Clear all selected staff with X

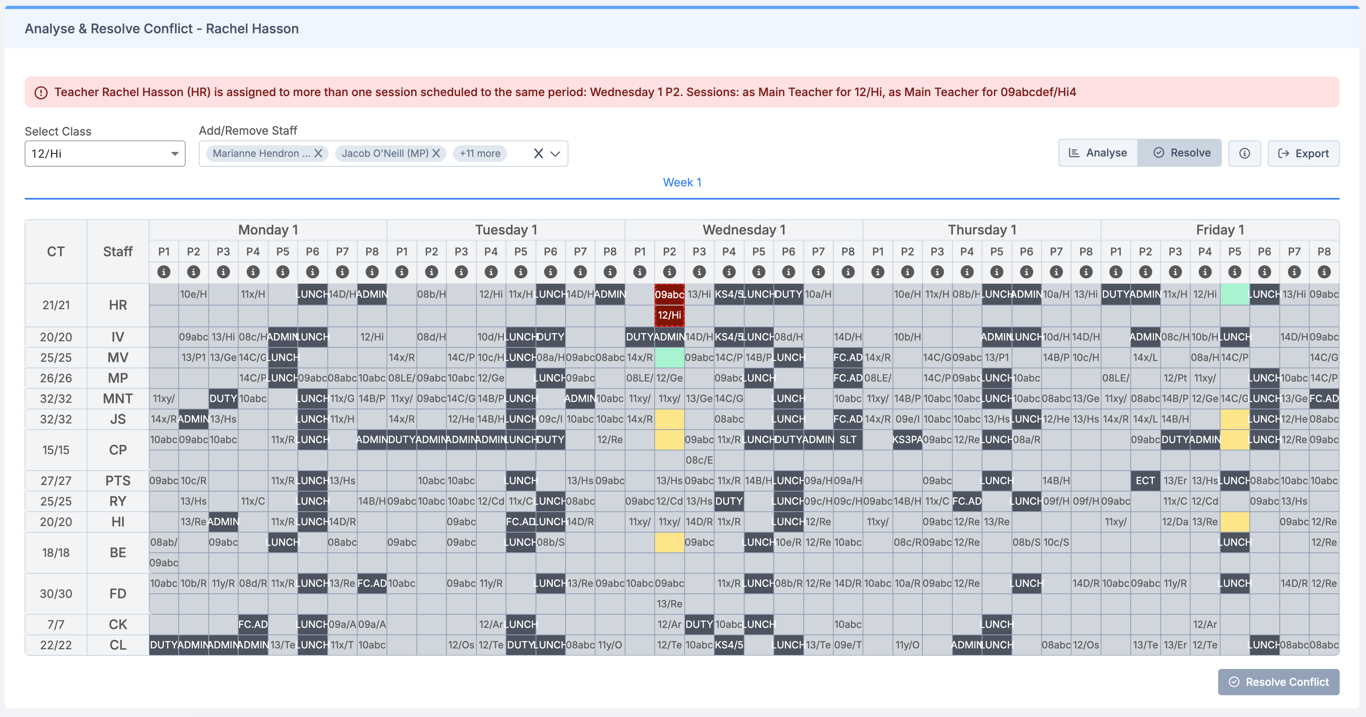[538, 153]
